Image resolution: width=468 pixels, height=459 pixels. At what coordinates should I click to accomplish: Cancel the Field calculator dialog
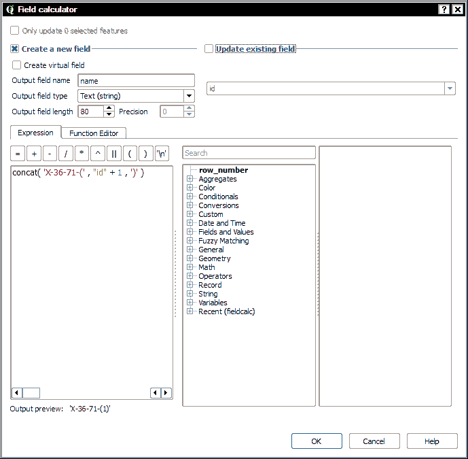[374, 441]
